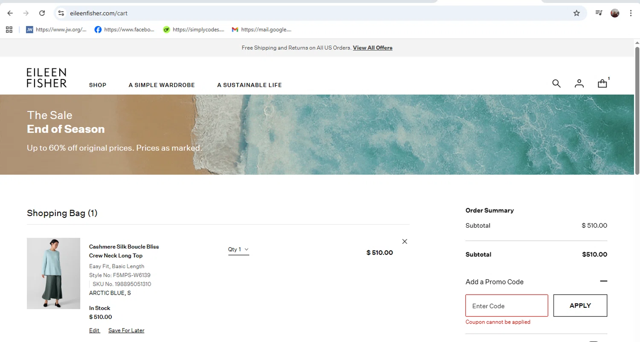The width and height of the screenshot is (640, 342).
Task: Click the Eileen Fisher logo
Action: coord(47,78)
